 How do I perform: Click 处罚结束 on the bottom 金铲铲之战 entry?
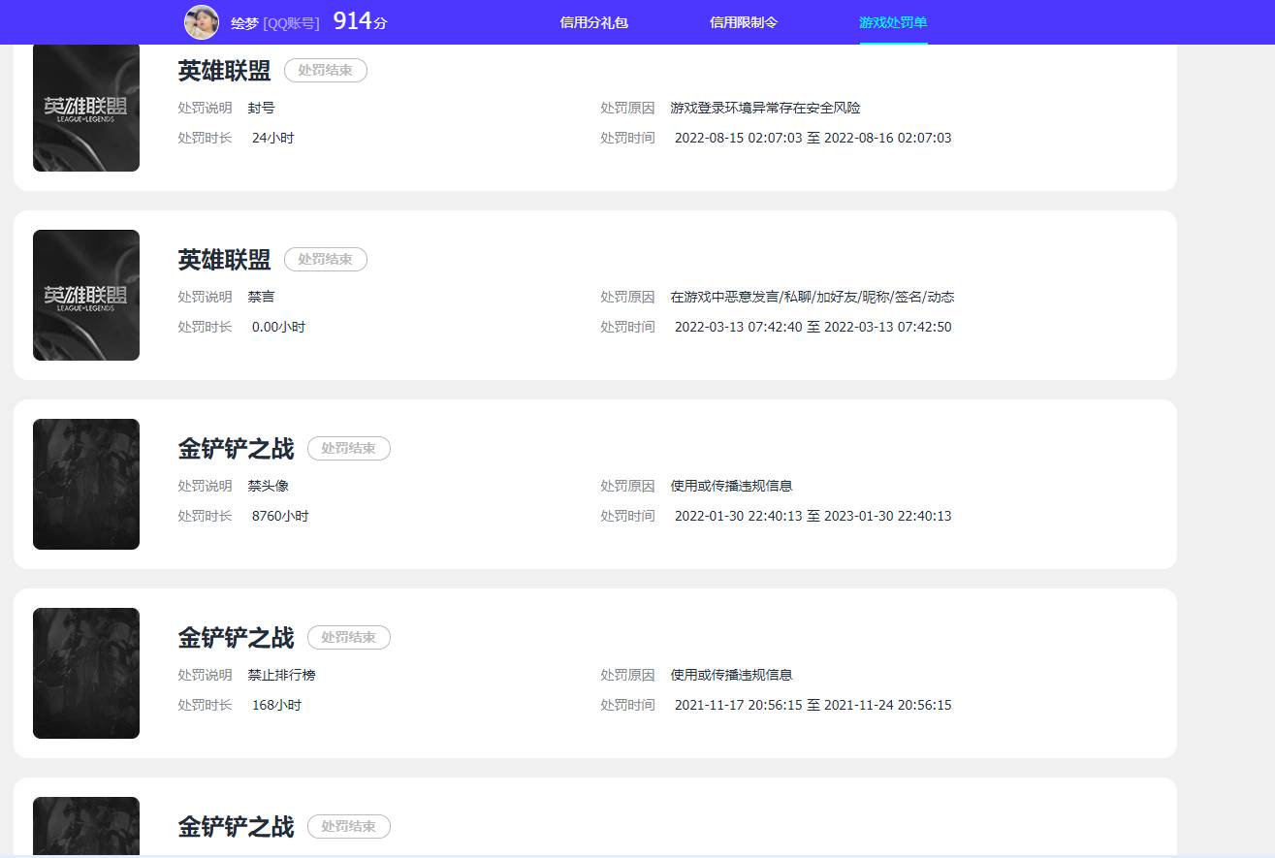[349, 826]
